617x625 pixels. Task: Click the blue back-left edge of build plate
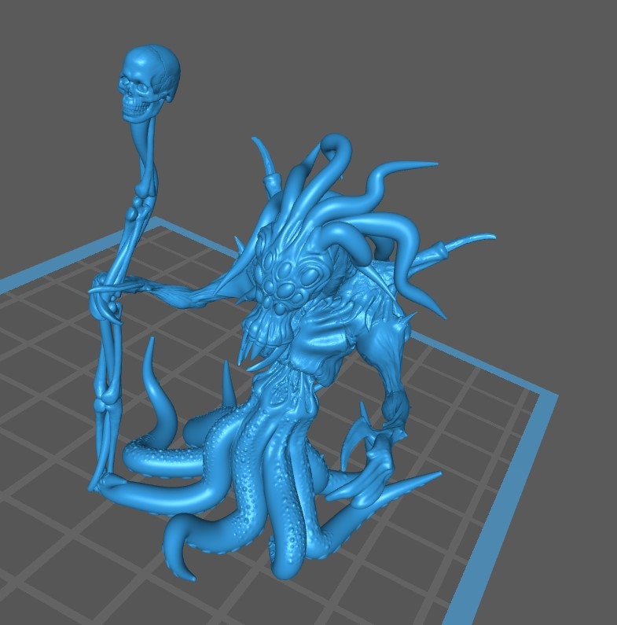click(79, 259)
